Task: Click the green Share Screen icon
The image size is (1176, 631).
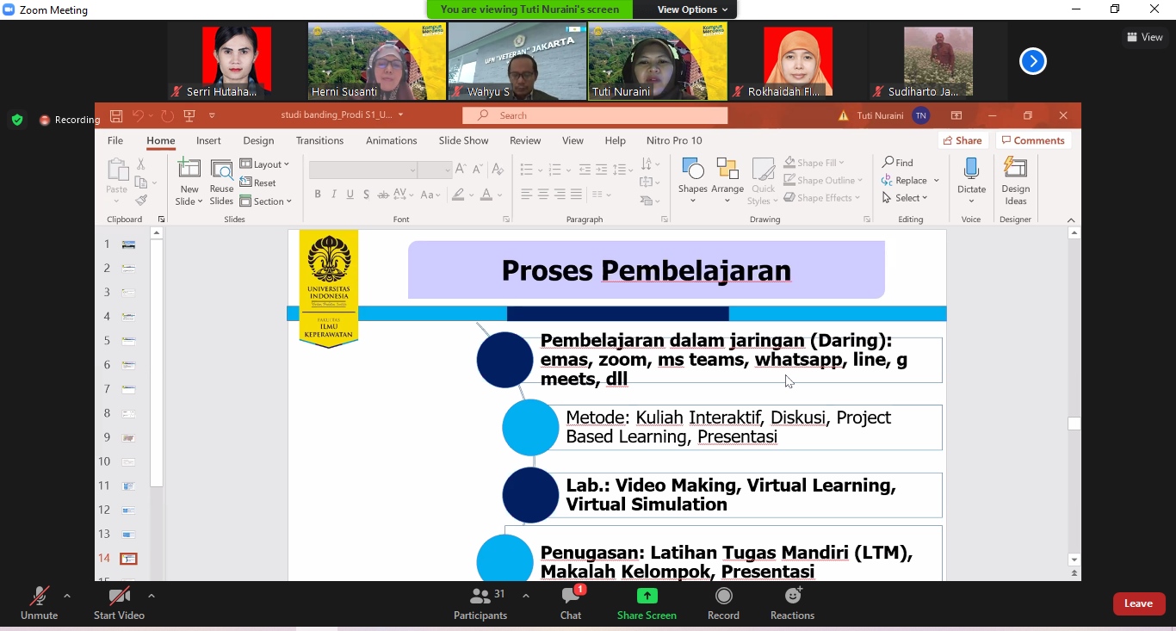Action: 647,597
